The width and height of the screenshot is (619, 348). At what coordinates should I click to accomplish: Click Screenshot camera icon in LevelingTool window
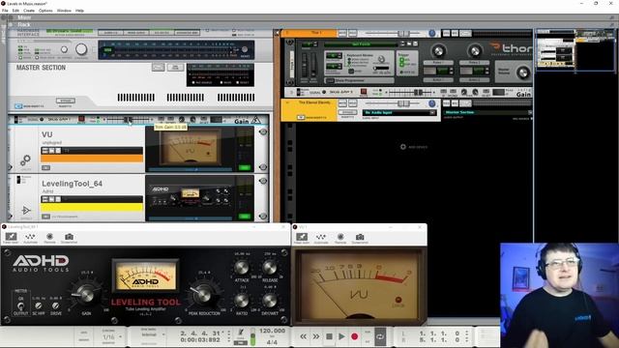pyautogui.click(x=69, y=238)
